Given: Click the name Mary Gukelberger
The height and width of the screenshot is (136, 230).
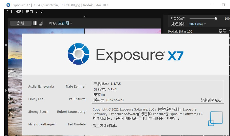Looking at the screenshot, I should pyautogui.click(x=42, y=124).
